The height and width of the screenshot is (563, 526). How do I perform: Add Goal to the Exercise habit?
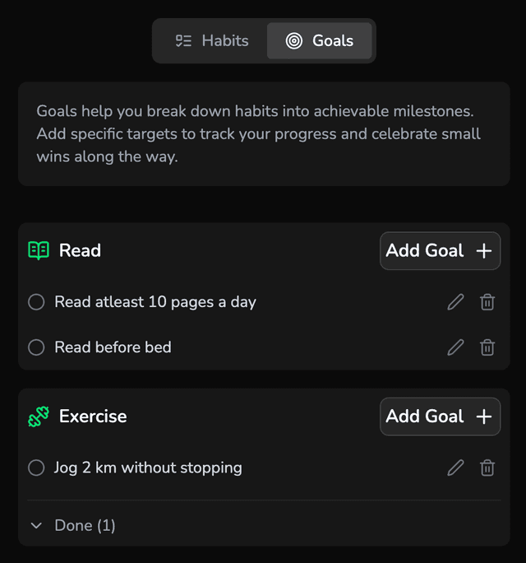pyautogui.click(x=440, y=416)
